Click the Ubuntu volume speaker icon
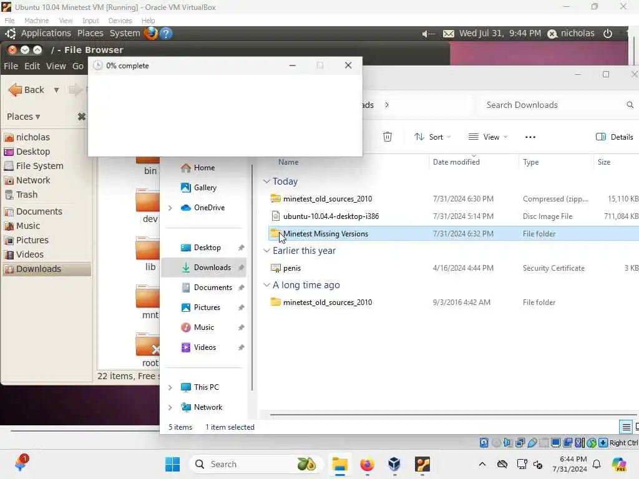Viewport: 639px width, 479px height. tap(428, 34)
